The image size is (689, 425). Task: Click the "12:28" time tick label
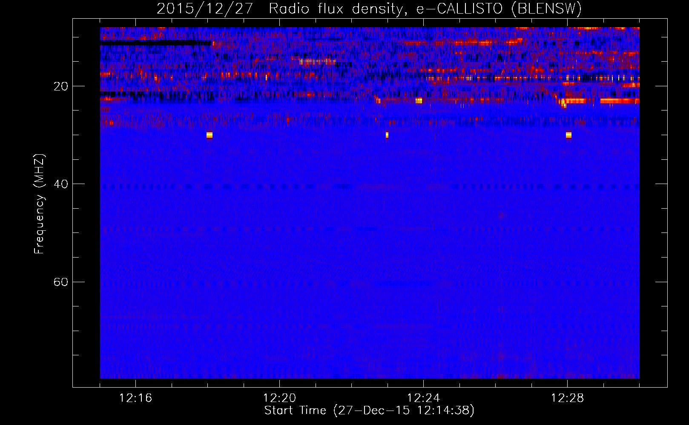point(567,398)
